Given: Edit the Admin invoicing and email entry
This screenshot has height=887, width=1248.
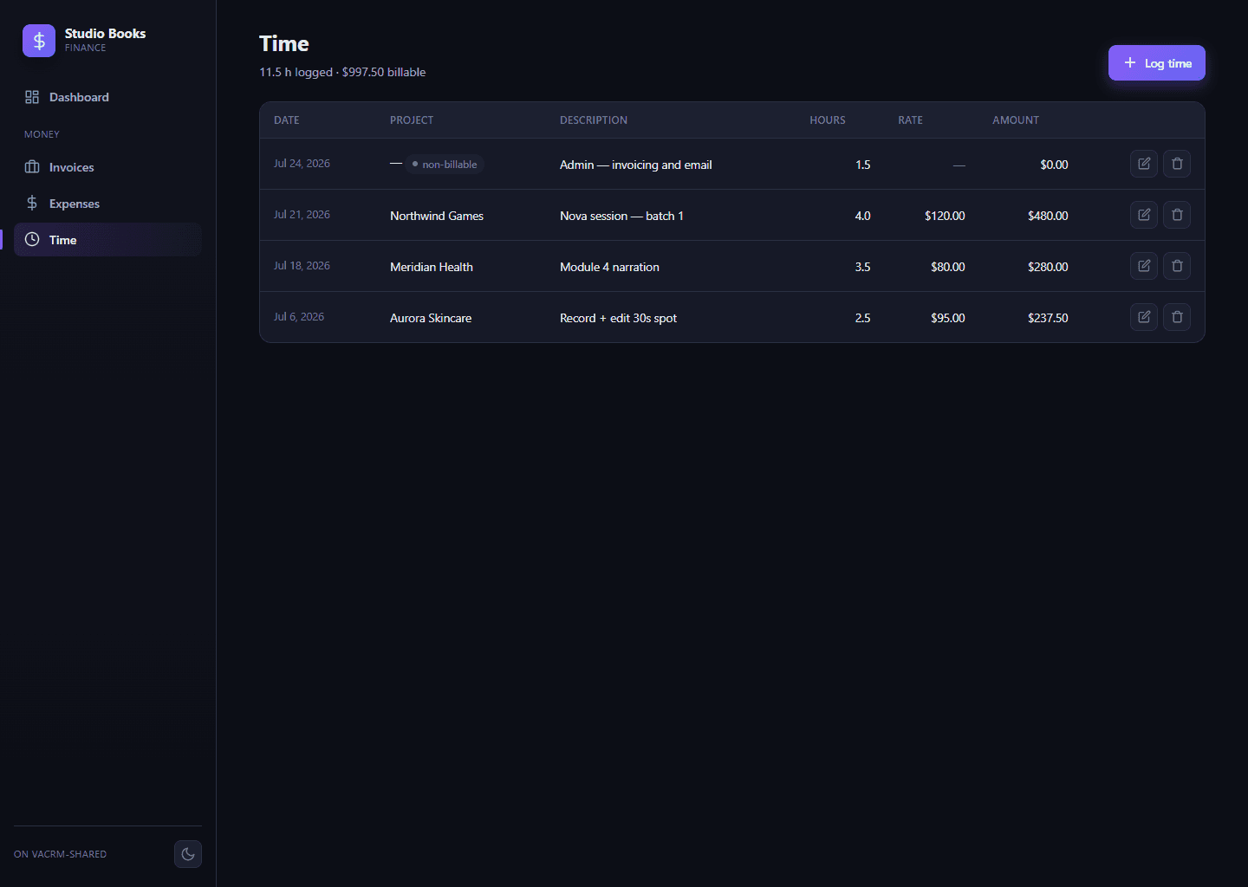Looking at the screenshot, I should (1144, 164).
